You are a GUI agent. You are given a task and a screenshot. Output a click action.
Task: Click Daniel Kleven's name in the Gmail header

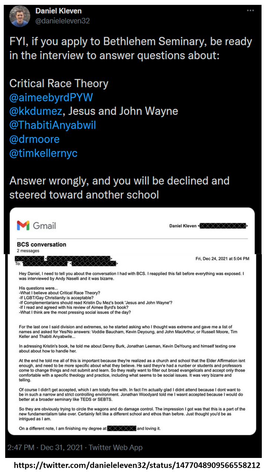pos(183,226)
